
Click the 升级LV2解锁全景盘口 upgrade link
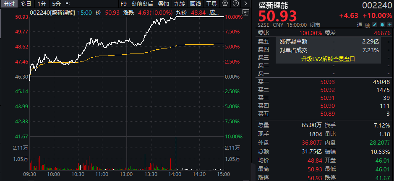[x=328, y=59]
